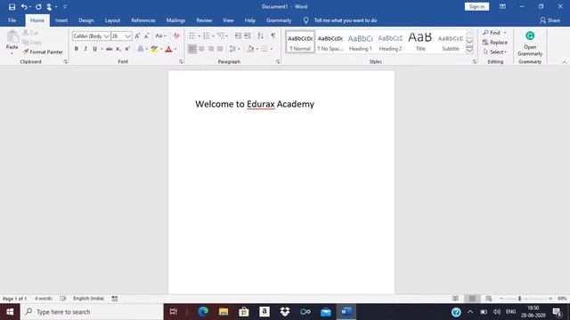This screenshot has width=570, height=320.
Task: Expand the Styles gallery more arrow
Action: point(469,51)
